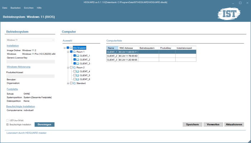Uncheck the Raum 1 checkbox
The image size is (251, 143).
coord(71,52)
